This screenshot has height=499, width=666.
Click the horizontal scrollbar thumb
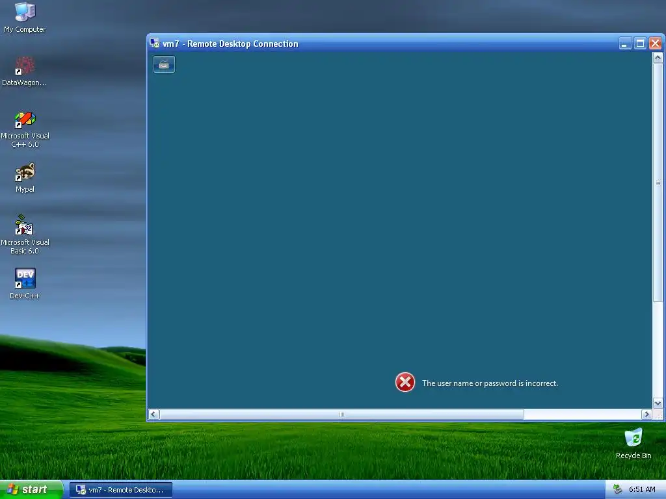pos(341,414)
